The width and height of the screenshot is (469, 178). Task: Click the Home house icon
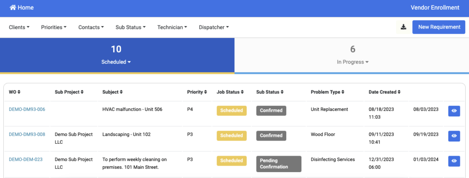click(13, 7)
